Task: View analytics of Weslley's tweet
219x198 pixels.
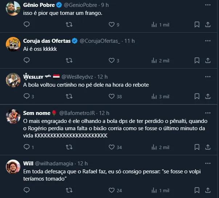Action: tap(154, 96)
